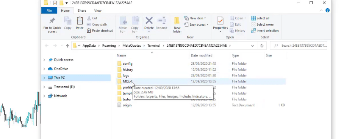Viewport: 358px width, 139px height.
Task: Expand the address bar history dropdown
Action: pyautogui.click(x=253, y=46)
